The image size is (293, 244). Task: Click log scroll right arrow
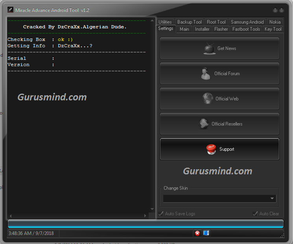pyautogui.click(x=145, y=216)
